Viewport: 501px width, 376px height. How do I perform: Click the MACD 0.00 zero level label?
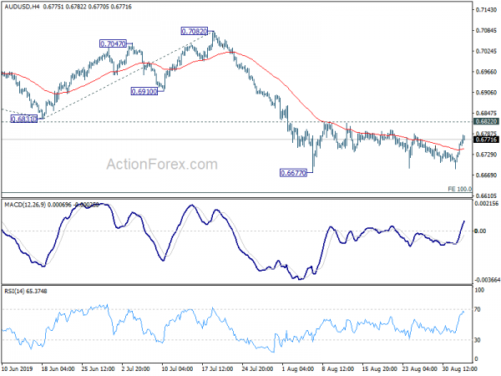pos(480,231)
